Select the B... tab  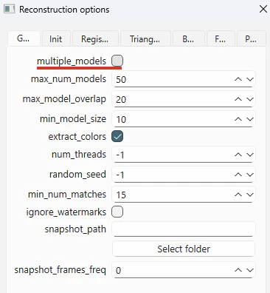[x=188, y=38]
